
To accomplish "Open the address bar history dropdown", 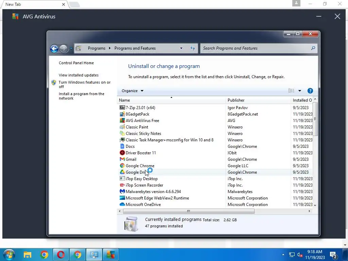I will point(181,48).
